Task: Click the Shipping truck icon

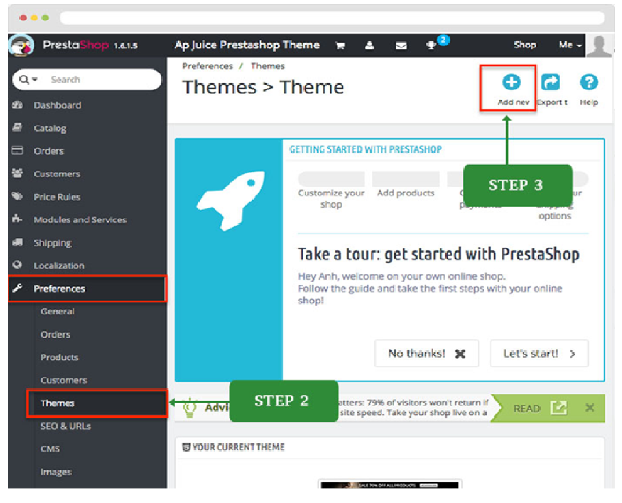Action: click(18, 242)
